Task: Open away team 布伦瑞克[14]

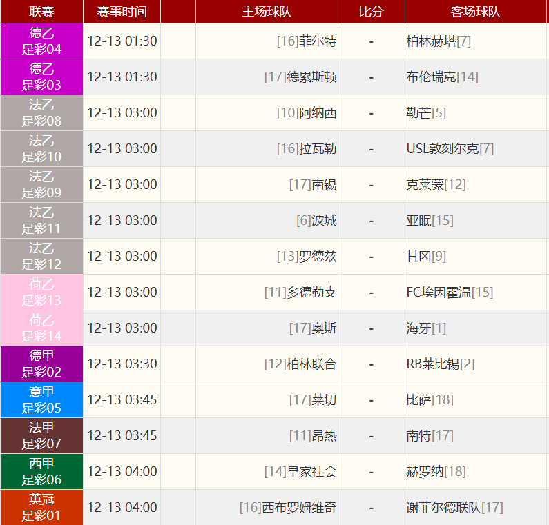Action: [x=442, y=77]
